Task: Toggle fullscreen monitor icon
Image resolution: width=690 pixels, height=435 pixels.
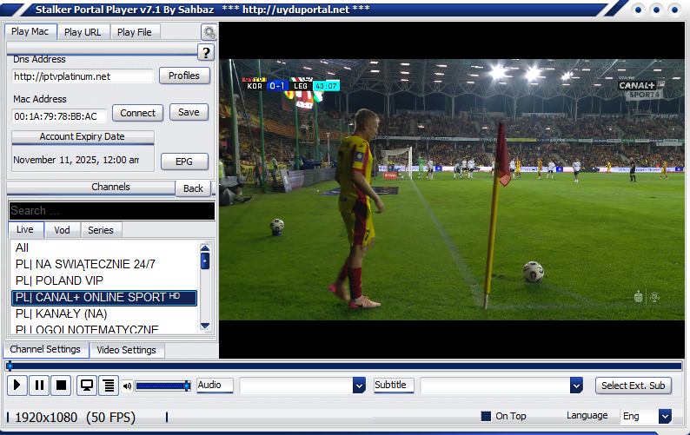Action: [87, 386]
